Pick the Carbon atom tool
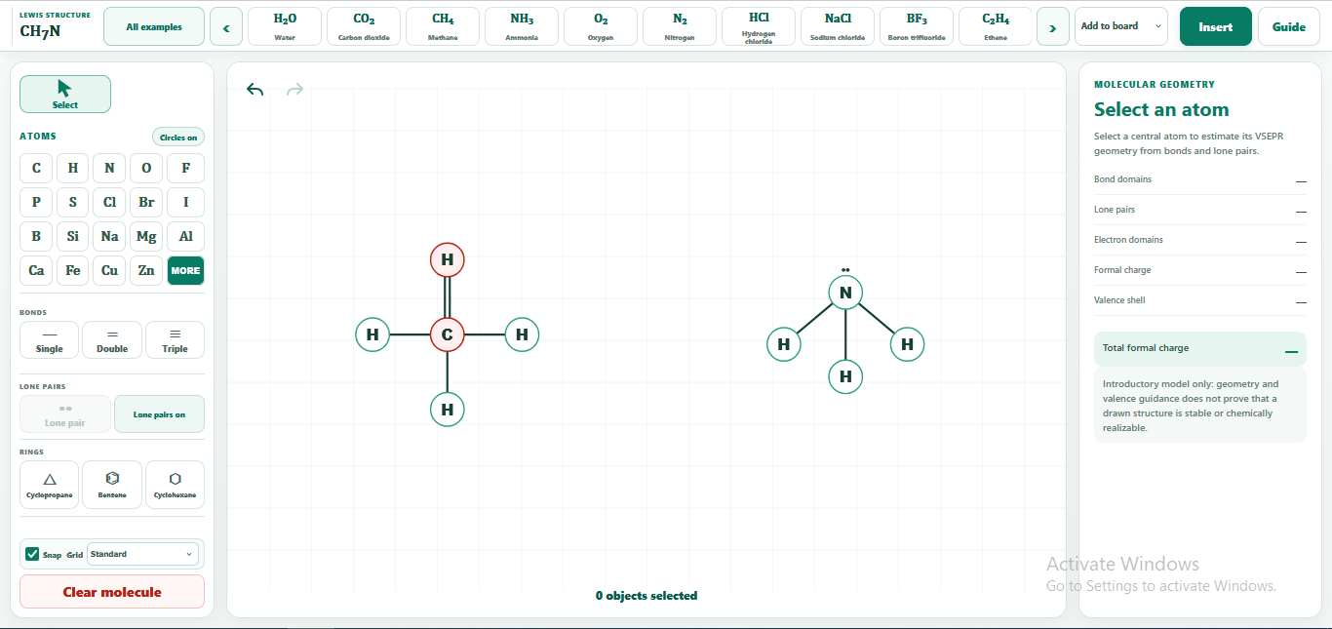1332x629 pixels. 36,168
